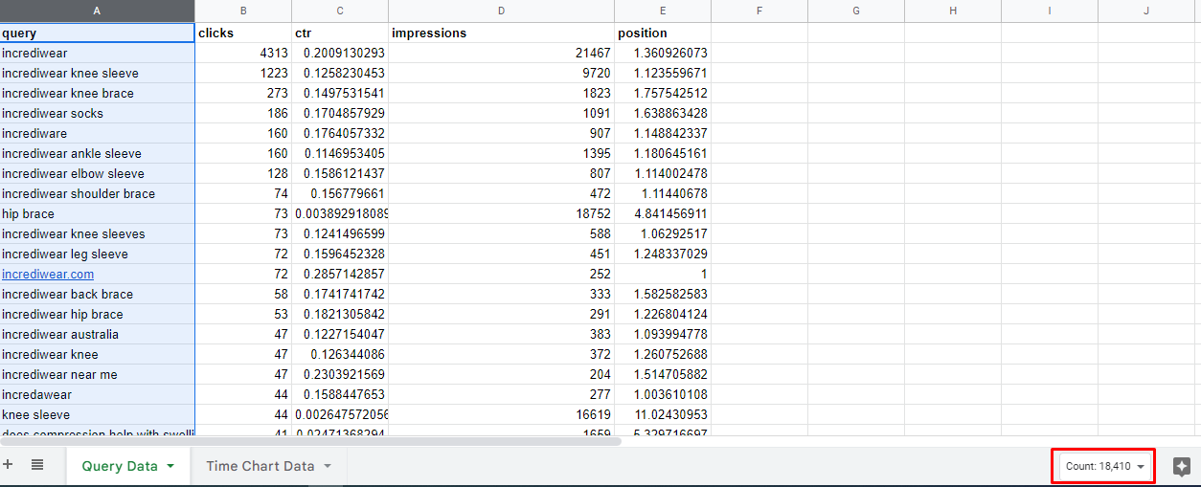Select the 'incrediwear knee' query cell
Image resolution: width=1201 pixels, height=487 pixels.
pos(98,354)
